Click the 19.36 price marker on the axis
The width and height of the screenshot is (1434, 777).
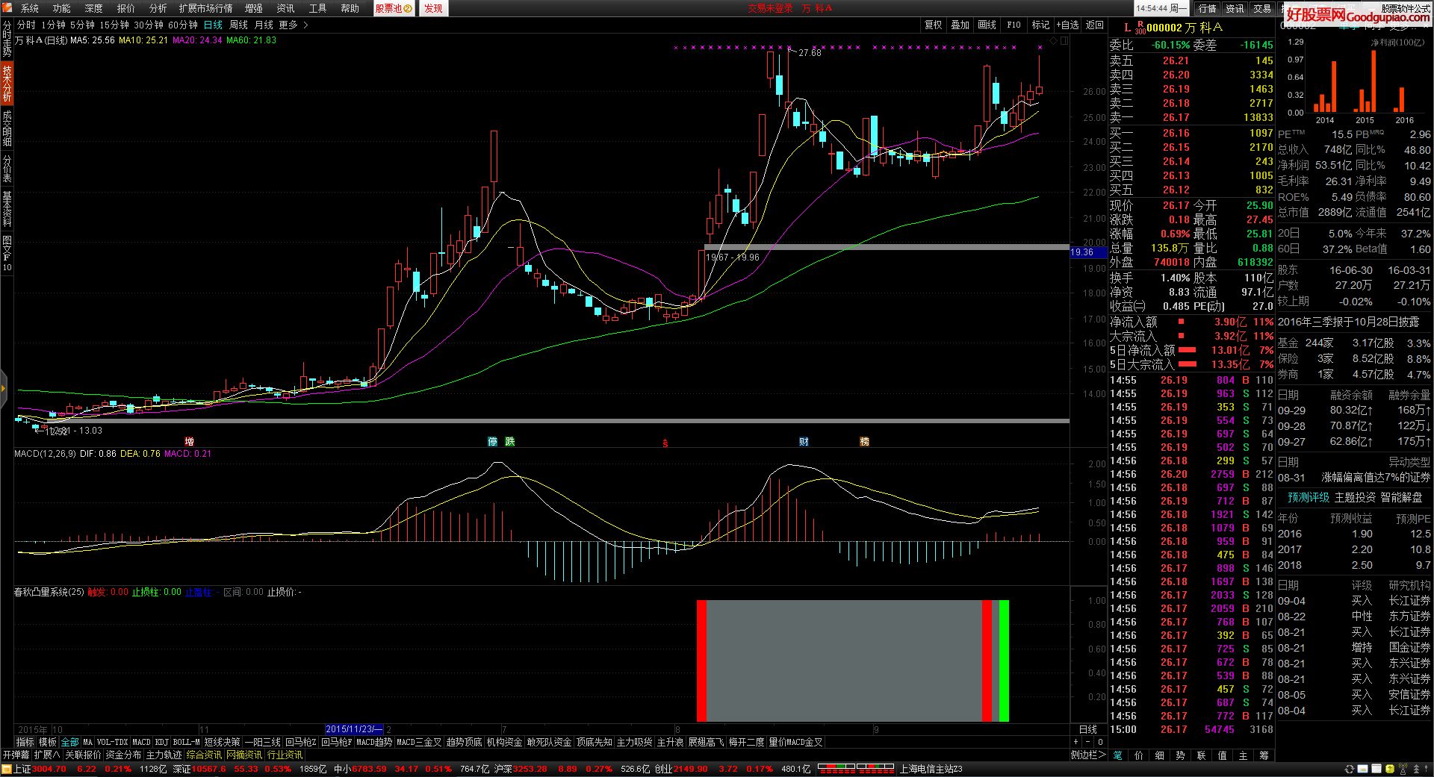1088,252
